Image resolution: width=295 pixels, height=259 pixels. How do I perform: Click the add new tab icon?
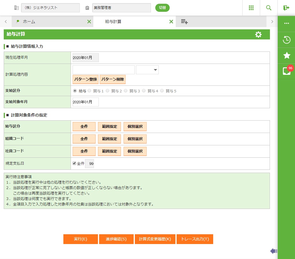pos(184,22)
